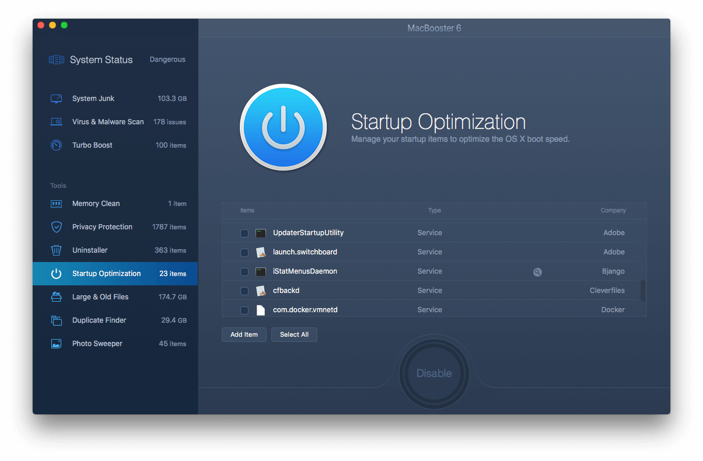This screenshot has height=461, width=703.
Task: Click the Add Item button
Action: 244,334
